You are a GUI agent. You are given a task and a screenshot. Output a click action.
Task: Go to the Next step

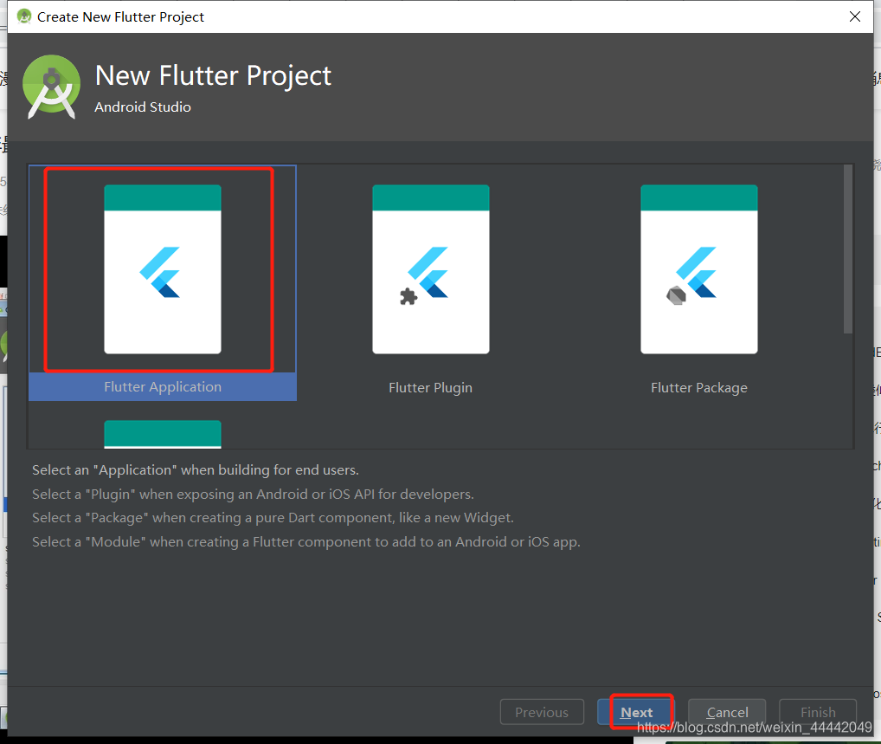tap(636, 712)
